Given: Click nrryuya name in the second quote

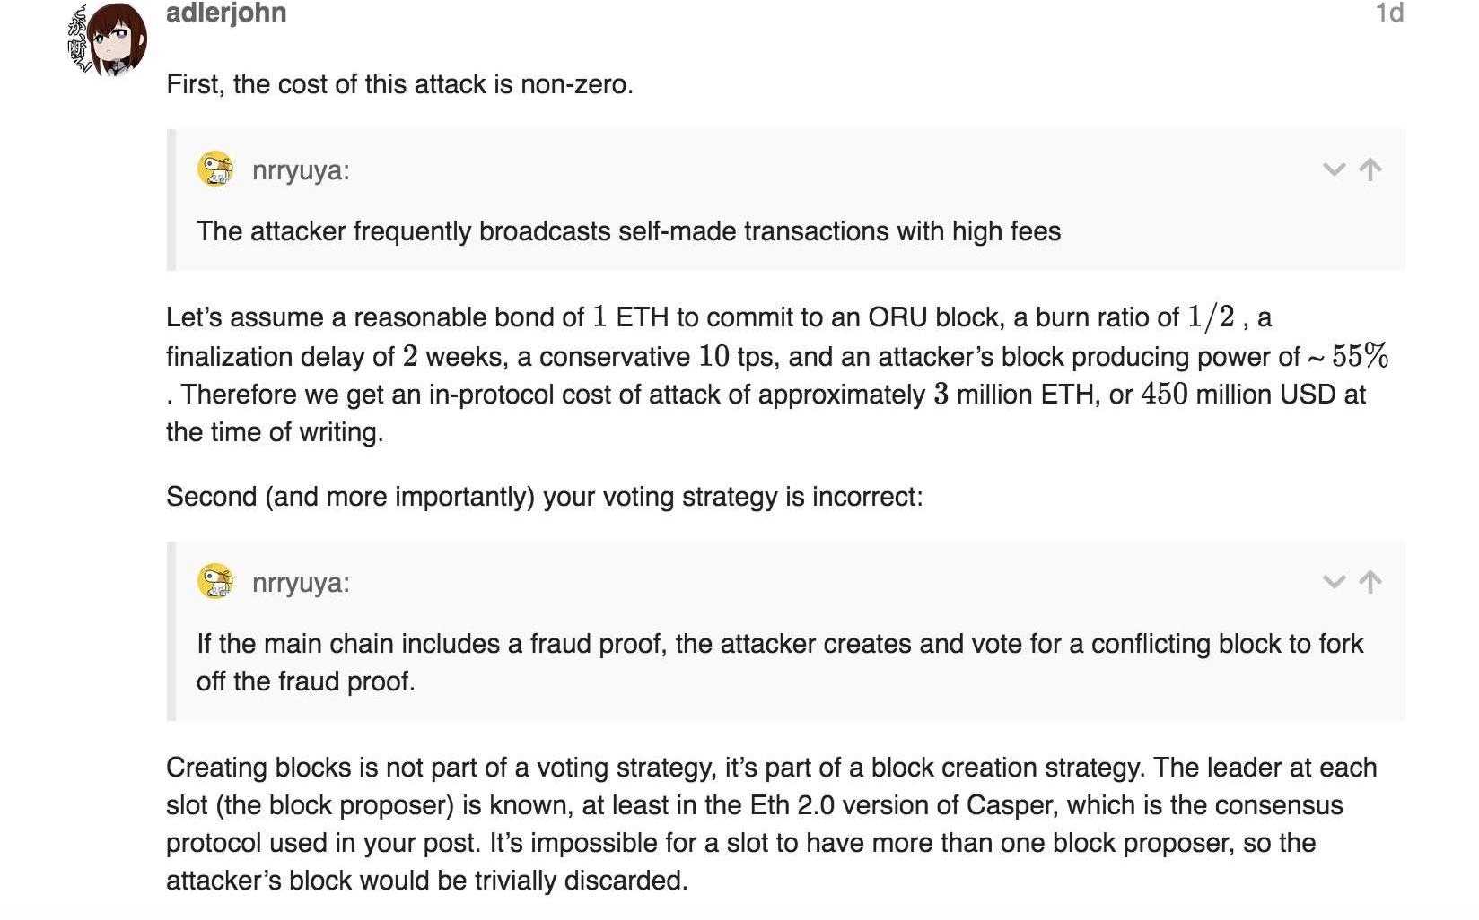Looking at the screenshot, I should [x=301, y=582].
